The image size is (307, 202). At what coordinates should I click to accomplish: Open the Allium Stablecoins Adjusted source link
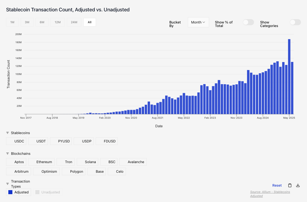click(270, 194)
